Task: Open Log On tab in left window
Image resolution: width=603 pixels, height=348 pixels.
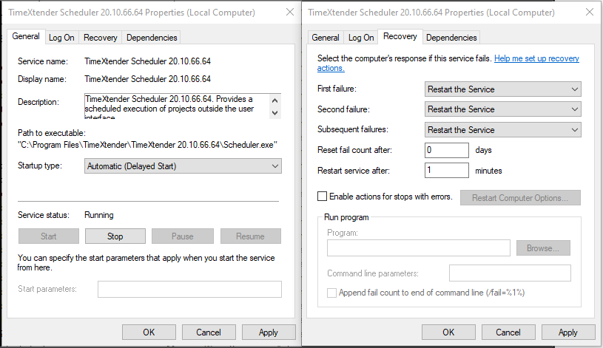Action: coord(61,38)
